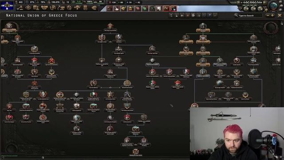Open the Diplomacy handshake icon

pos(44,8)
